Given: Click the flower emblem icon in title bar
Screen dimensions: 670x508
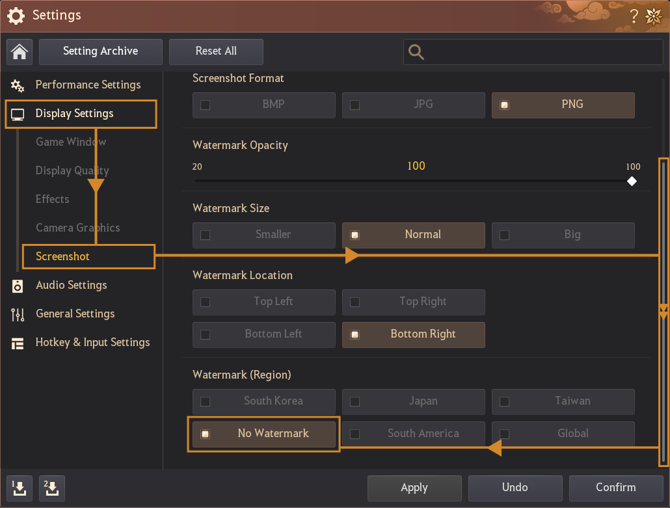Looking at the screenshot, I should (x=653, y=16).
